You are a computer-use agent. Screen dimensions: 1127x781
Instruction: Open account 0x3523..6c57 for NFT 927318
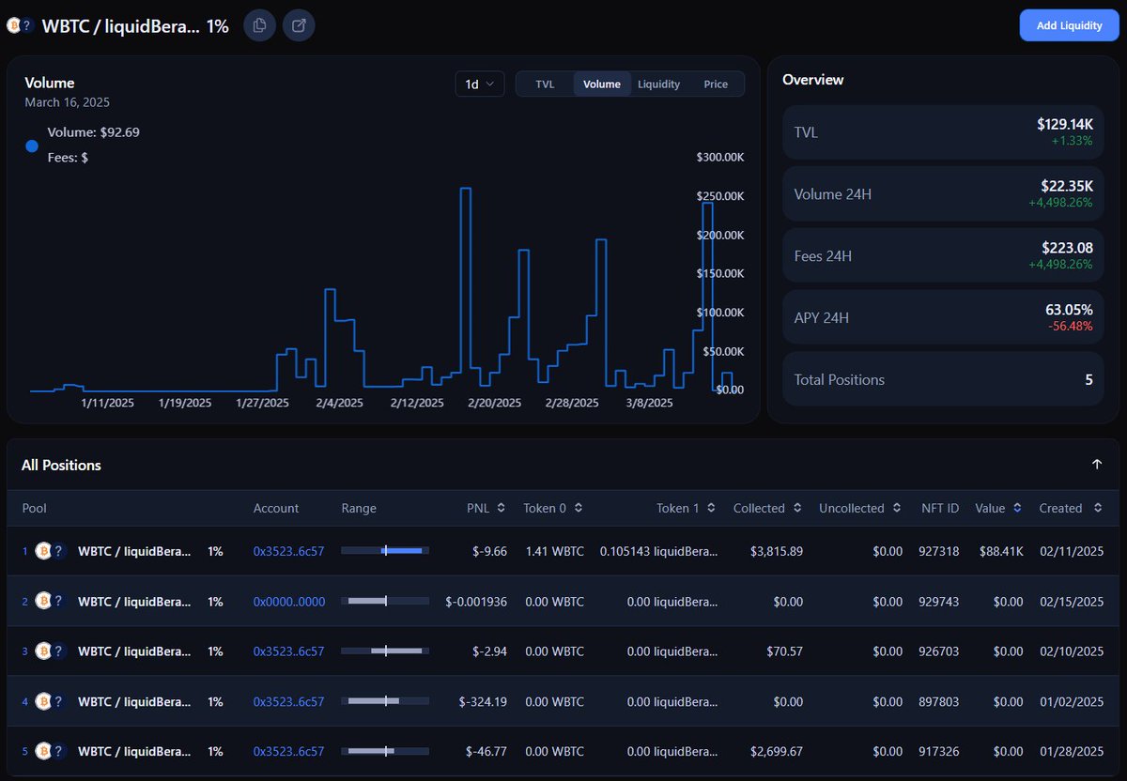tap(288, 551)
